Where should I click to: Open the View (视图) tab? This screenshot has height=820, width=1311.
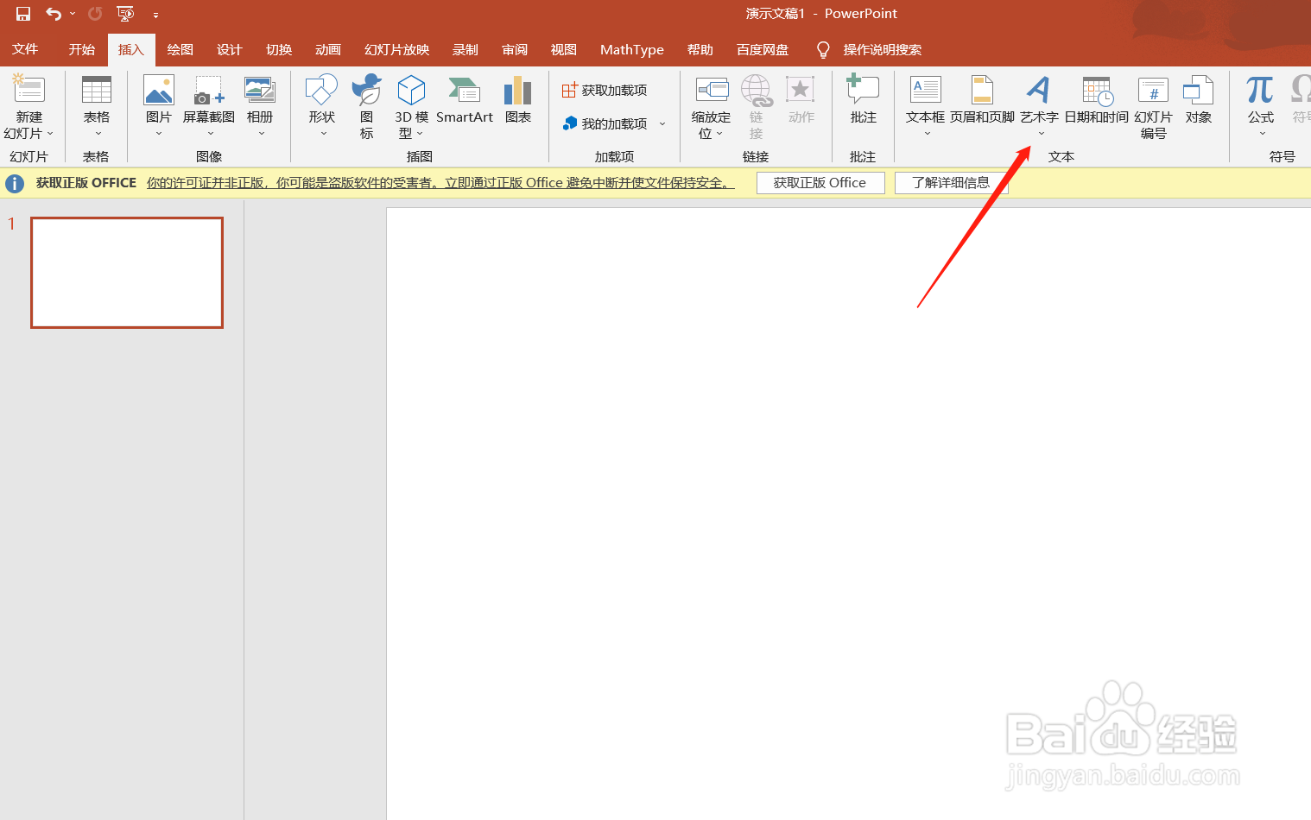(563, 50)
